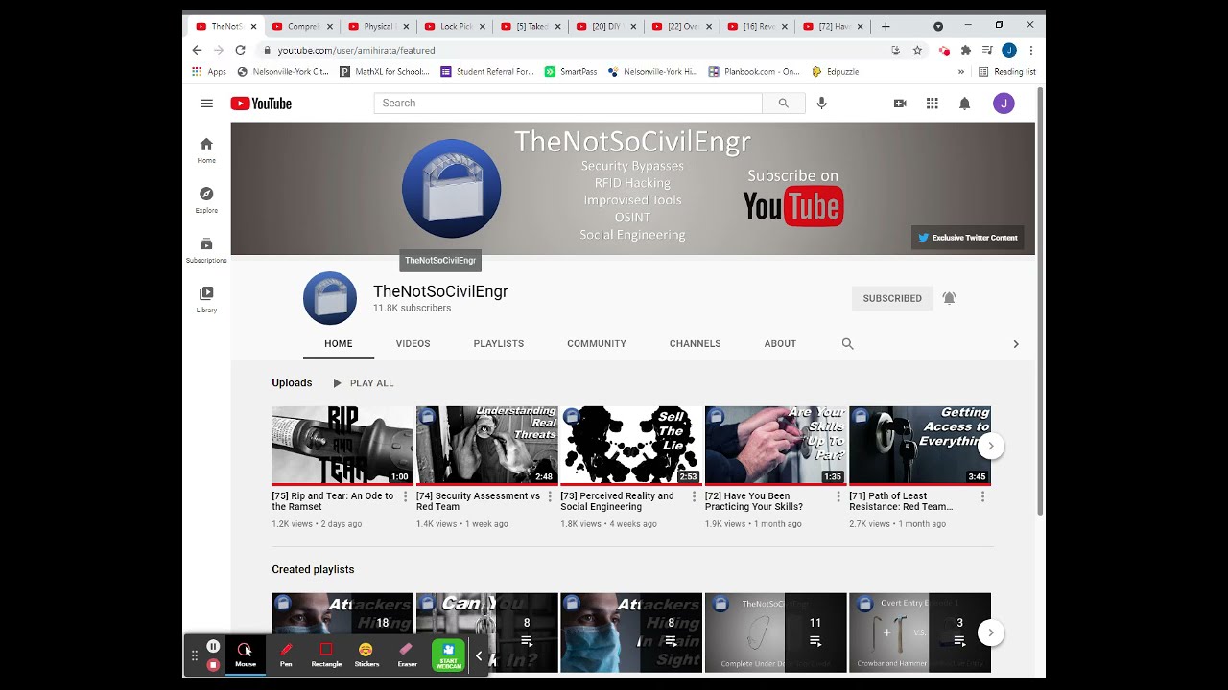Click the Start Webcam button
Viewport: 1228px width, 690px height.
448,655
